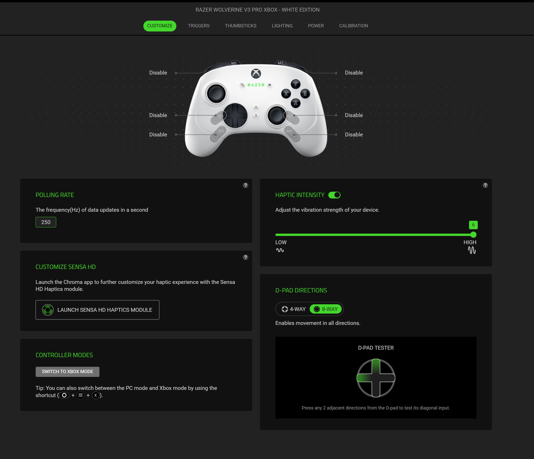Select 4-WAY D-pad direction
Viewport: 534px width, 459px height.
pyautogui.click(x=294, y=309)
